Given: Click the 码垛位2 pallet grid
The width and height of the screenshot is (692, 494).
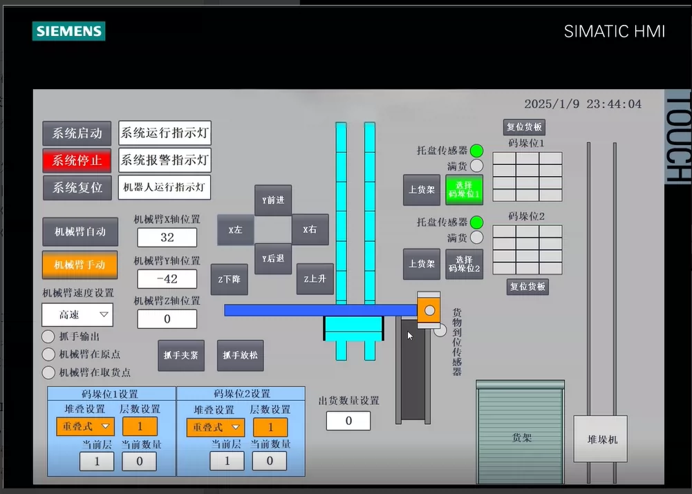Looking at the screenshot, I should point(527,249).
